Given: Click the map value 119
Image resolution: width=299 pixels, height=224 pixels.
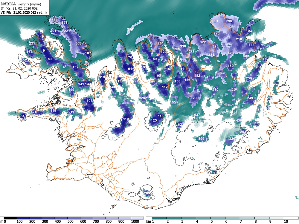Looking at the screenshot, I should (53, 111).
